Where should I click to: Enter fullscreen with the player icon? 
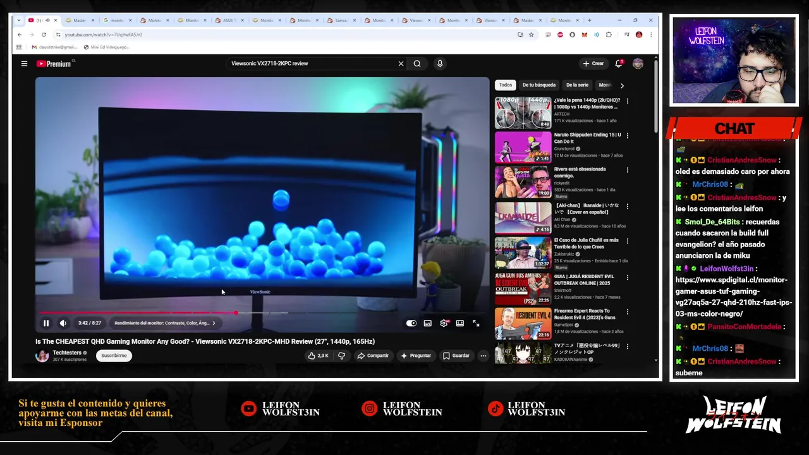coord(476,323)
